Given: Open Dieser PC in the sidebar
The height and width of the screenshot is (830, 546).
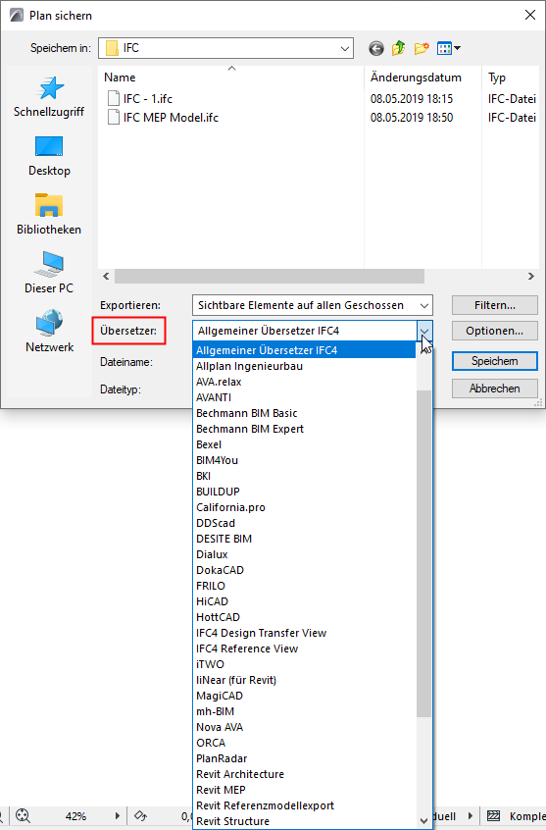Looking at the screenshot, I should (49, 273).
